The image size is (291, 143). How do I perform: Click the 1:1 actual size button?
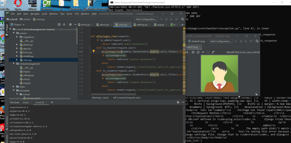[x=203, y=52]
